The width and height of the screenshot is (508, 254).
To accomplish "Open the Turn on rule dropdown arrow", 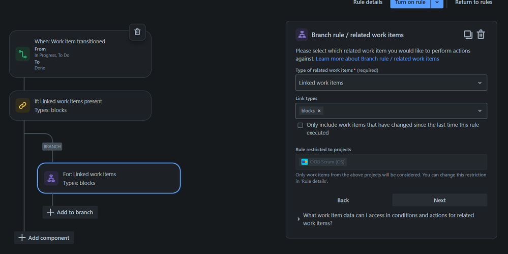I will click(x=437, y=3).
